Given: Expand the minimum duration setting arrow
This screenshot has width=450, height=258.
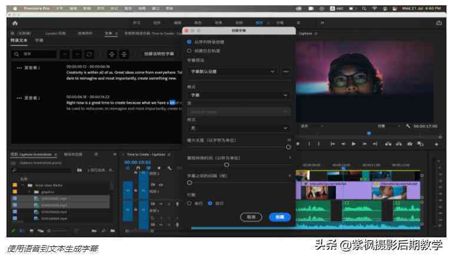Looking at the screenshot, I should 290,158.
